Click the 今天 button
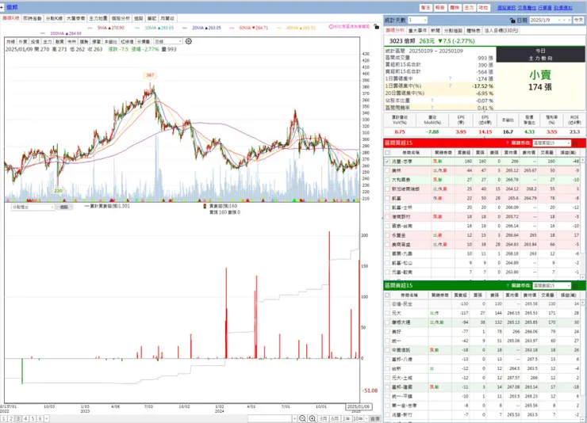This screenshot has width=587, height=423. (578, 20)
